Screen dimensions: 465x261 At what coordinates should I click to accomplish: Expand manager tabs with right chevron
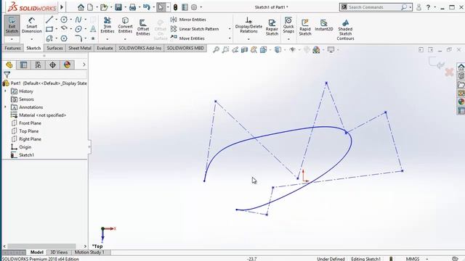pos(84,65)
